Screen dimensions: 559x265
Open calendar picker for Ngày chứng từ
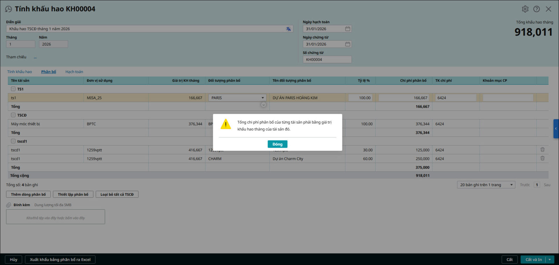[348, 44]
